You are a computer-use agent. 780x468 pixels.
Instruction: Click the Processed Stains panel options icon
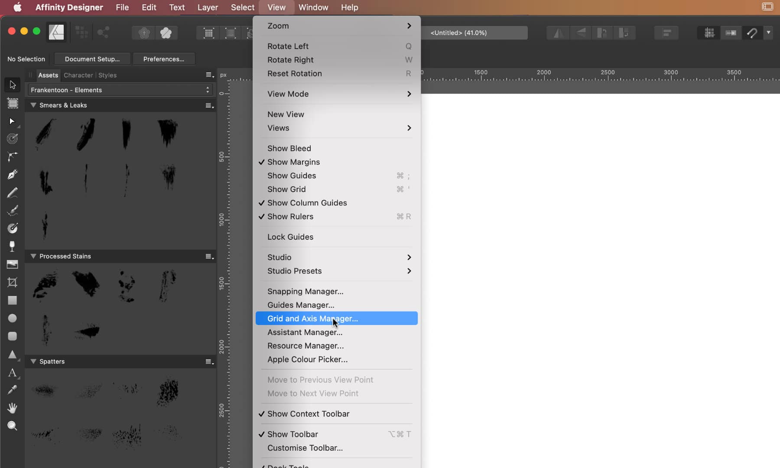tap(210, 256)
